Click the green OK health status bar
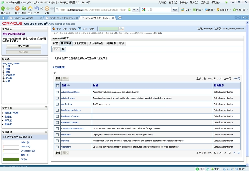Image resolution: width=249 pixels, height=171 pixels. [11, 159]
